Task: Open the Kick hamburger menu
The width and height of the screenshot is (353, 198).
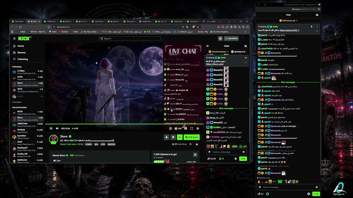Action: 14,38
